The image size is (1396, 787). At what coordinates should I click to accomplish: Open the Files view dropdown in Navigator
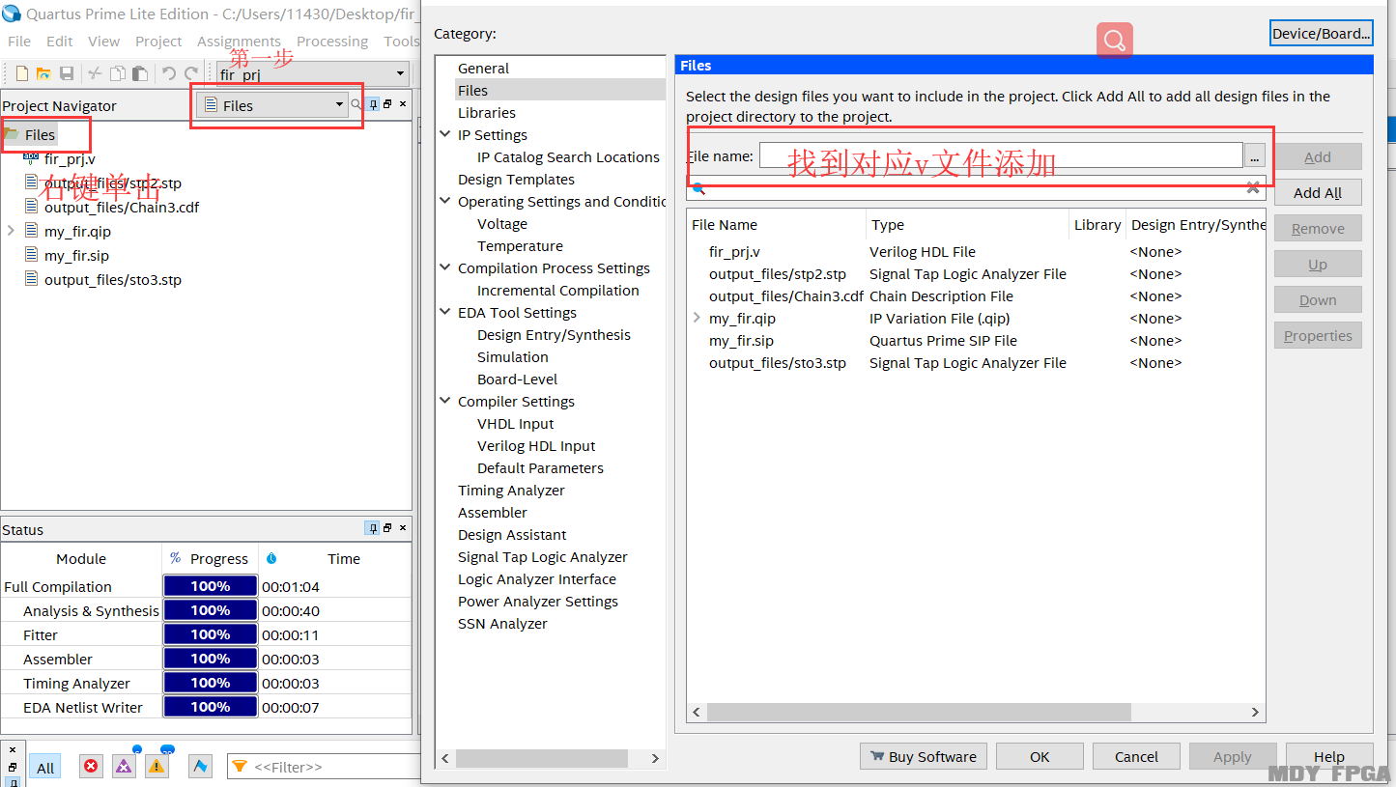pyautogui.click(x=274, y=105)
